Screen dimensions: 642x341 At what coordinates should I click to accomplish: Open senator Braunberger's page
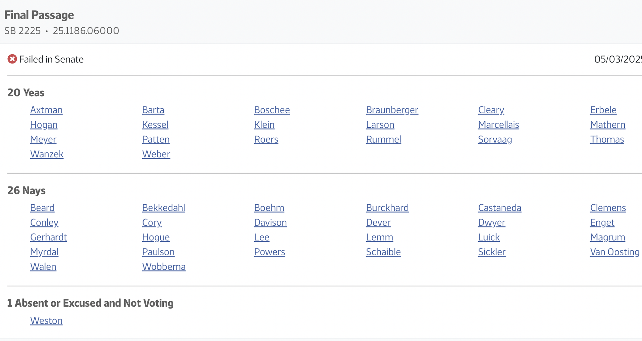point(392,110)
